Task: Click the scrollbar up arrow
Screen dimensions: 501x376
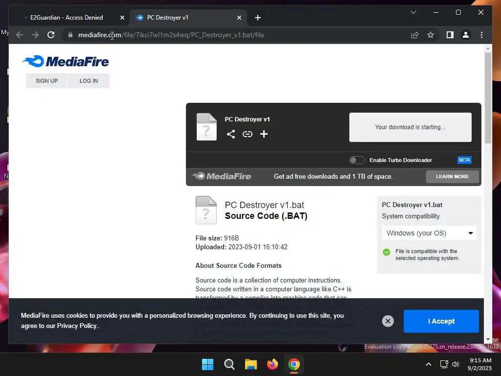Action: coord(488,48)
